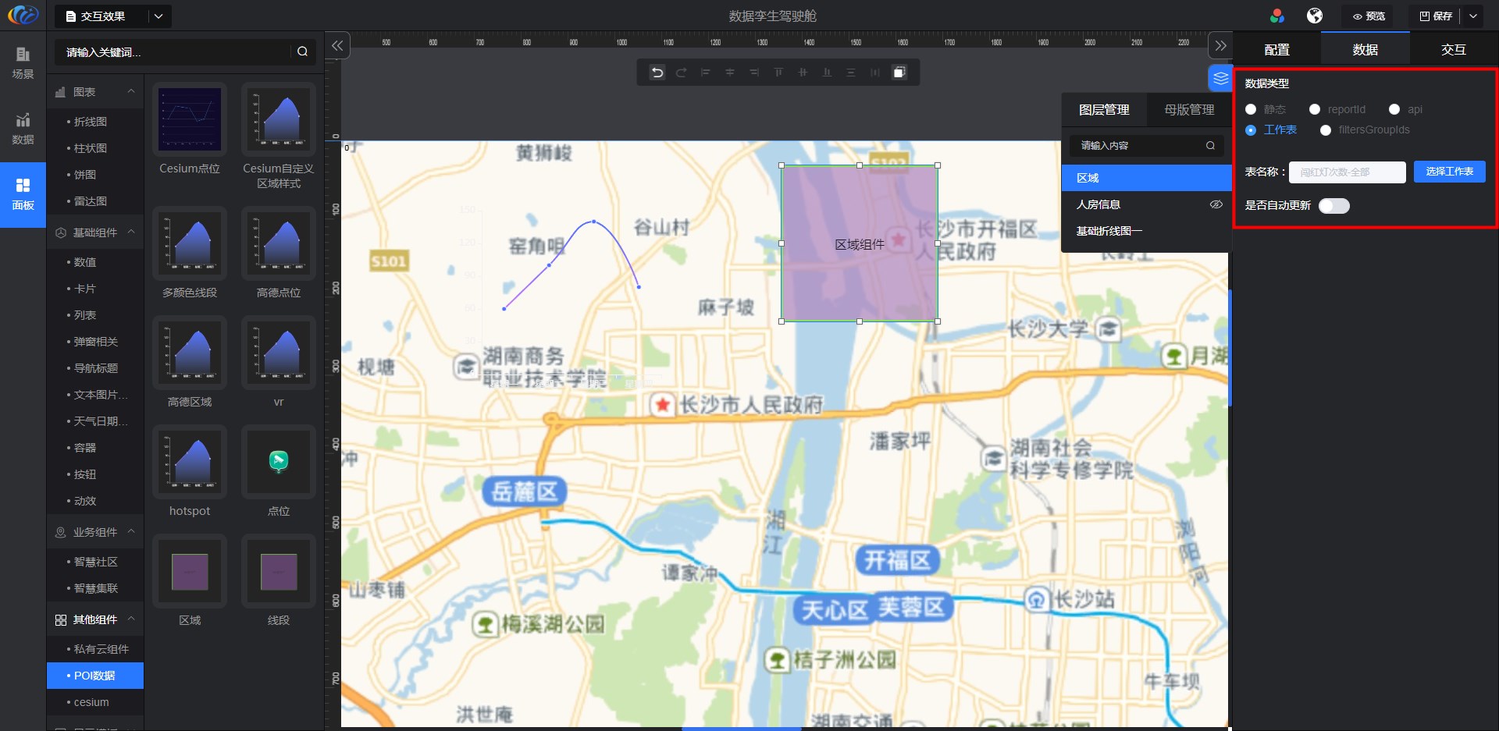
Task: Collapse the left component panel with double chevron
Action: click(337, 46)
